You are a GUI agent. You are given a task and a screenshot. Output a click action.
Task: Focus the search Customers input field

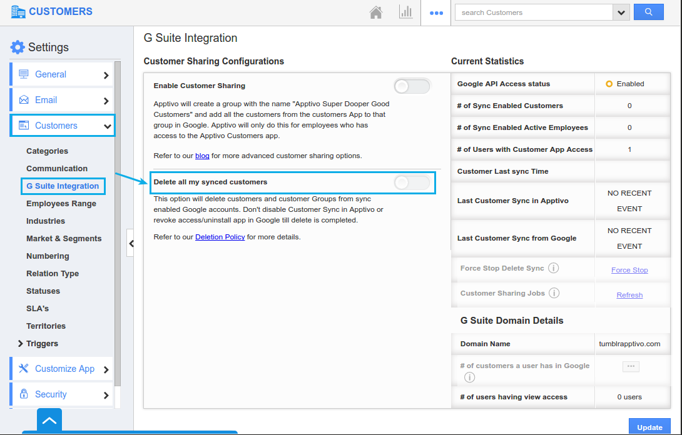click(x=534, y=12)
